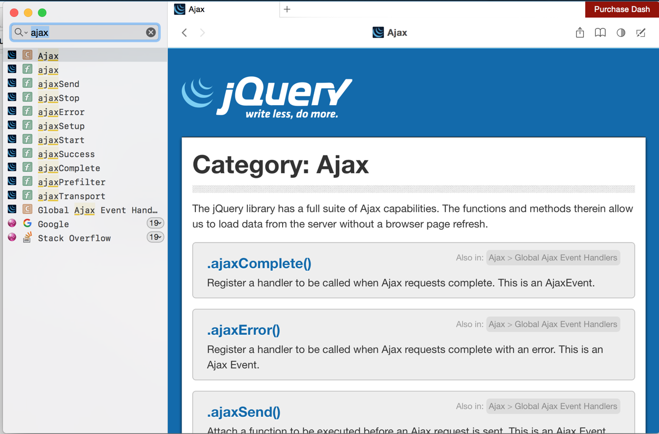Click the Google G icon
659x434 pixels.
[x=27, y=224]
